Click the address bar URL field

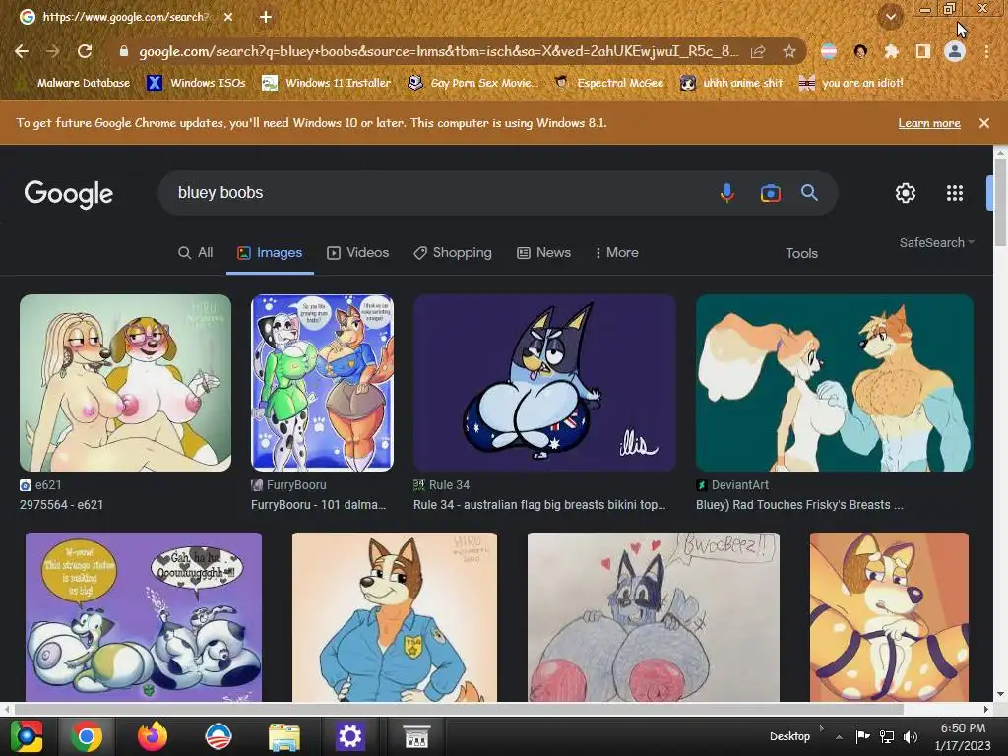(x=438, y=51)
